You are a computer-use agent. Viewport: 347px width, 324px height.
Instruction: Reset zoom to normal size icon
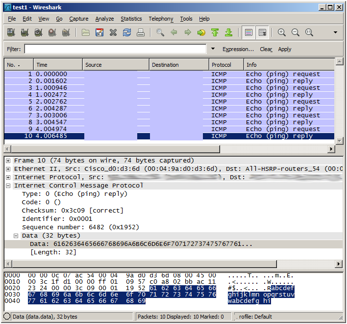[309, 32]
